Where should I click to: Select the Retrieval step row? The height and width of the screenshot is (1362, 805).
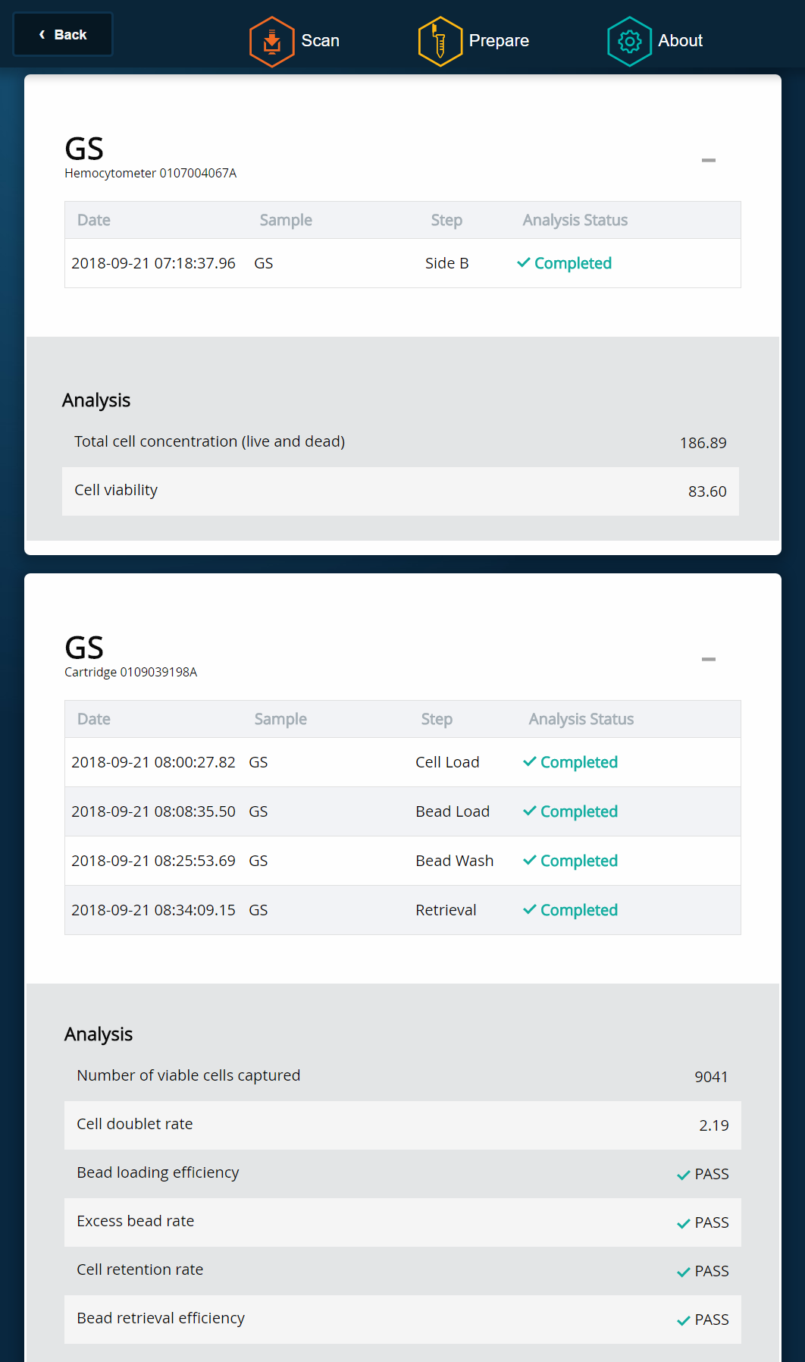click(402, 910)
